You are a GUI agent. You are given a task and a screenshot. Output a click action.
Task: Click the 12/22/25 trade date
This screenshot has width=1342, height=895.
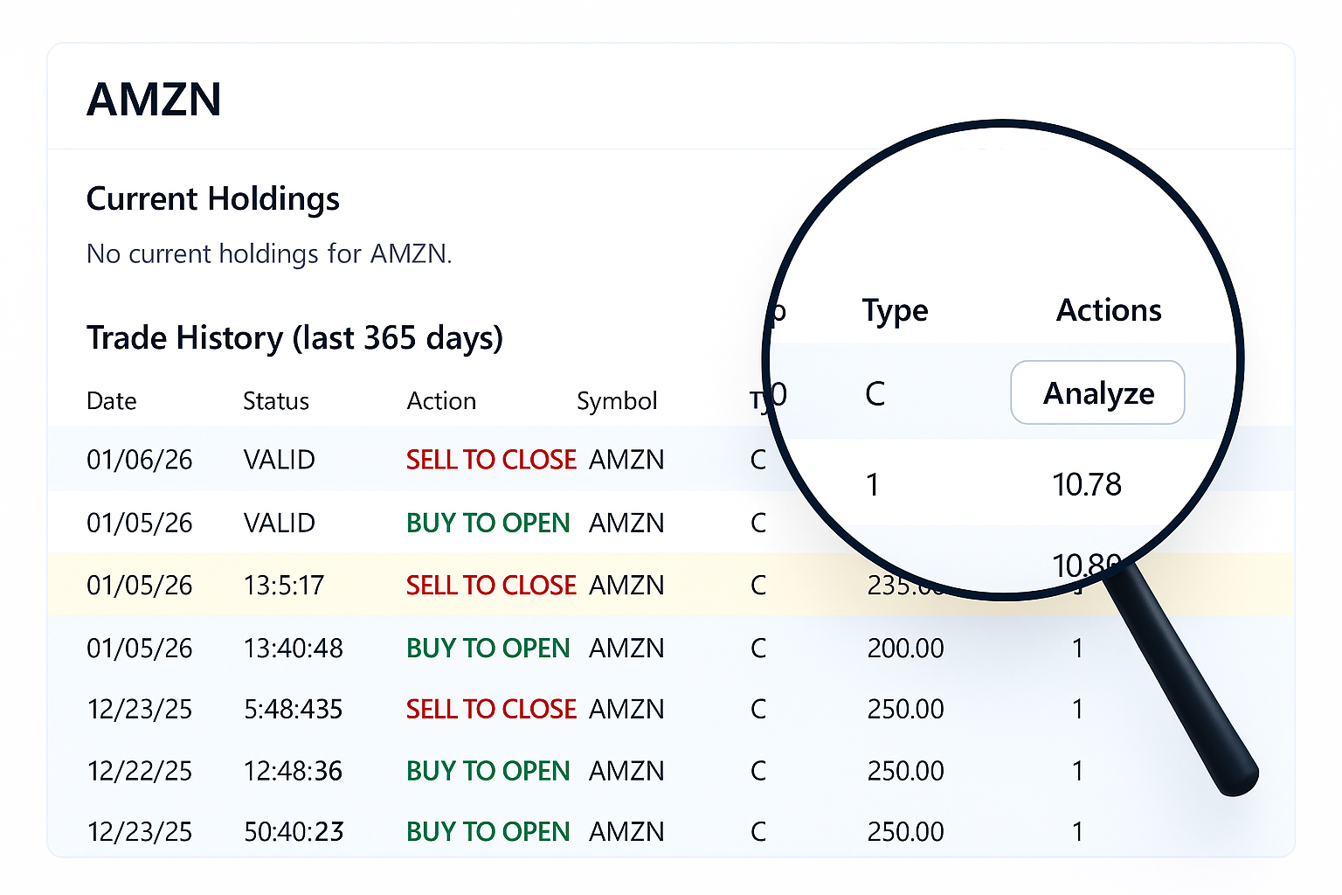point(140,772)
